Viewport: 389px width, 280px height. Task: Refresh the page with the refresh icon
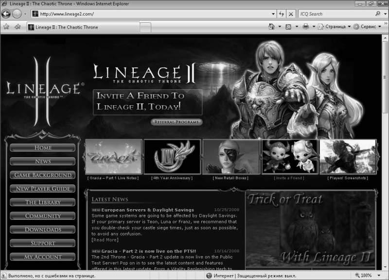282,14
